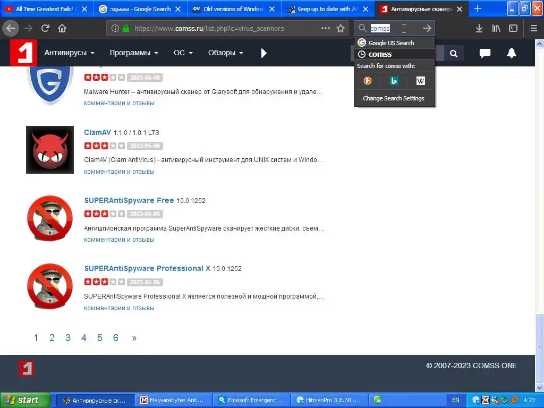Close the Антивирусные сканеры tab
Image resolution: width=544 pixels, height=408 pixels.
[460, 9]
